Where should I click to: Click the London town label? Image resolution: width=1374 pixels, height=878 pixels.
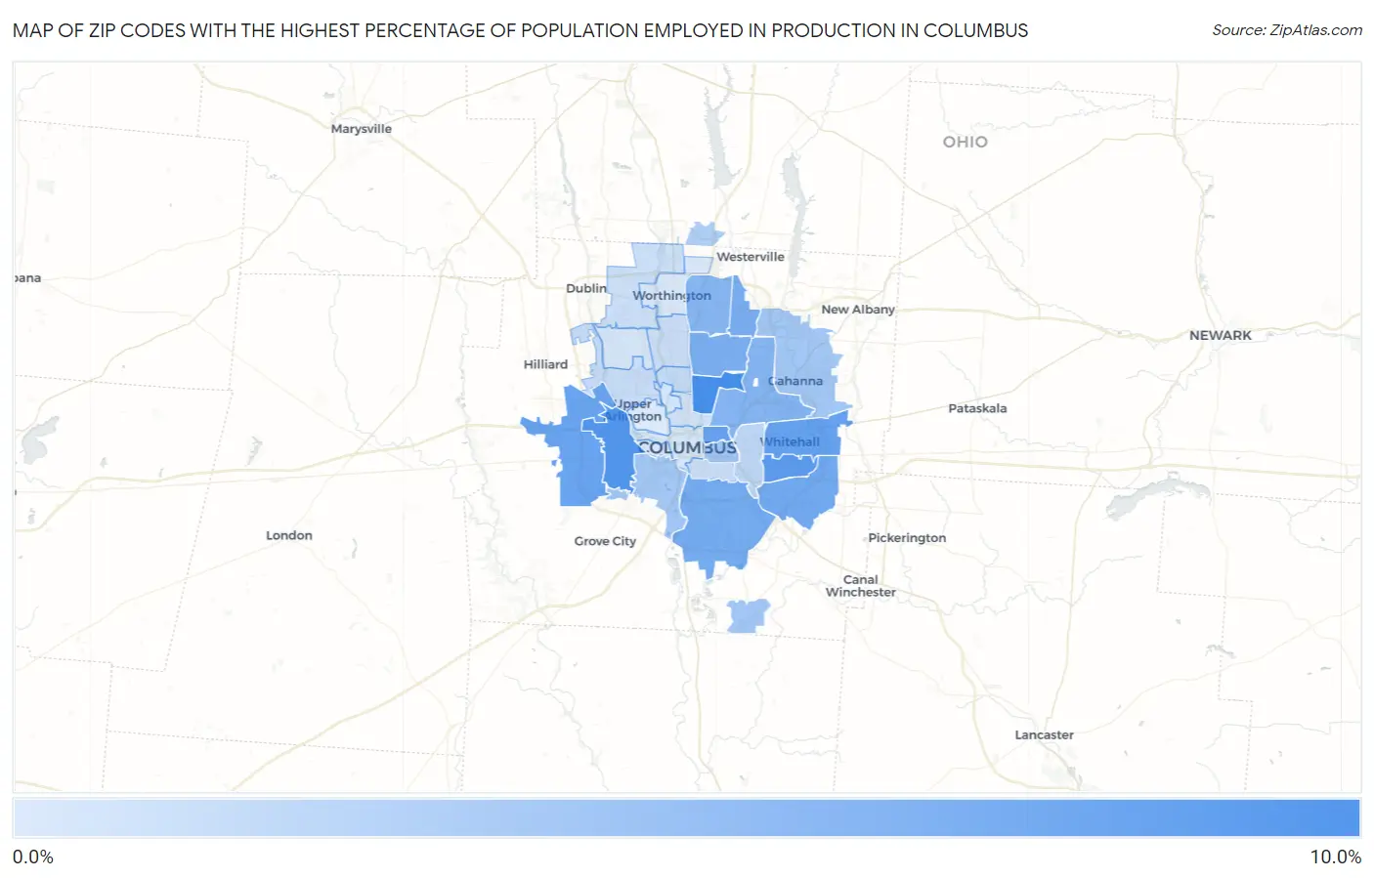[x=289, y=535]
